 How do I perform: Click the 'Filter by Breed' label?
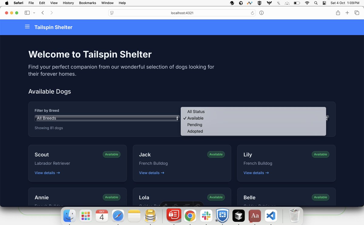coord(47,111)
